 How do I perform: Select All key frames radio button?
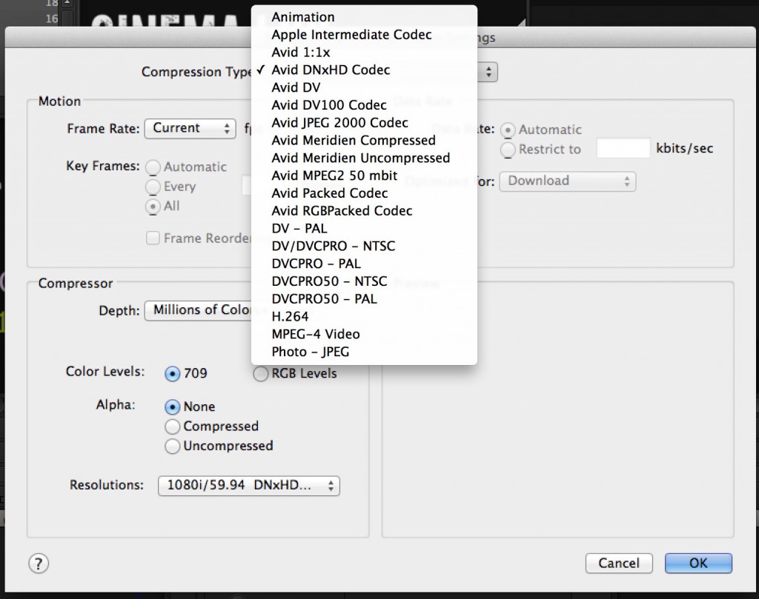pos(153,207)
